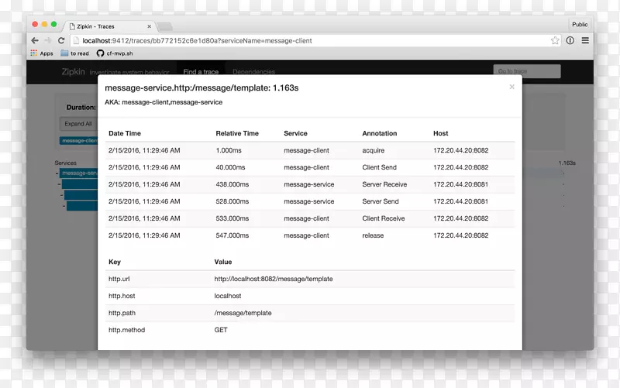Bookmark this page with the star icon
This screenshot has width=620, height=388.
tap(555, 40)
